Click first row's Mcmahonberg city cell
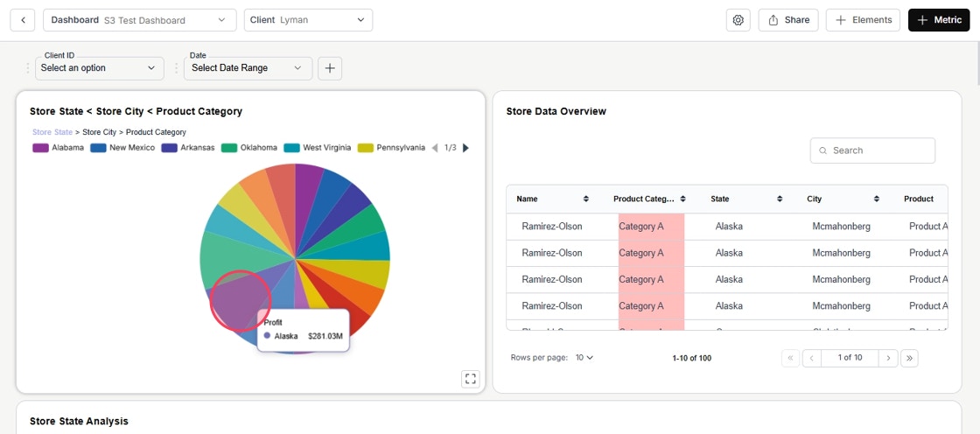980x434 pixels. (x=841, y=227)
